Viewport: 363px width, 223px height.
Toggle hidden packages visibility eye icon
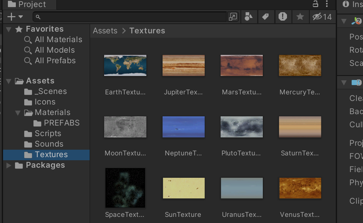[x=322, y=17]
